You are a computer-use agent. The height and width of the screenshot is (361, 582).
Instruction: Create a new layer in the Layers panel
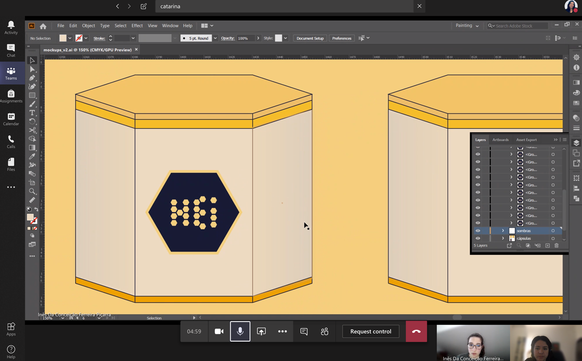tap(547, 245)
